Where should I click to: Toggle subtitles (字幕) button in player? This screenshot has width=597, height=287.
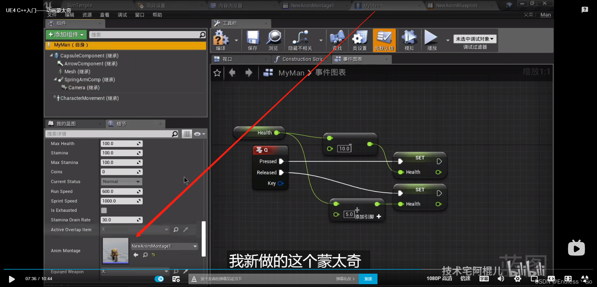pos(484,279)
